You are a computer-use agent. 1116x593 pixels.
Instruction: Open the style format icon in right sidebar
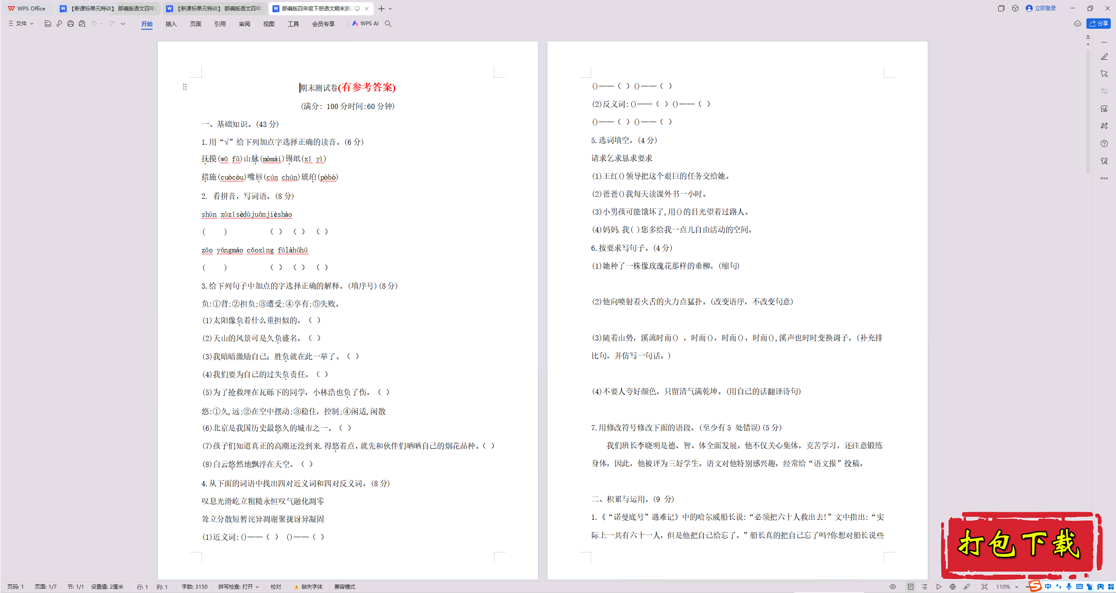pos(1104,109)
